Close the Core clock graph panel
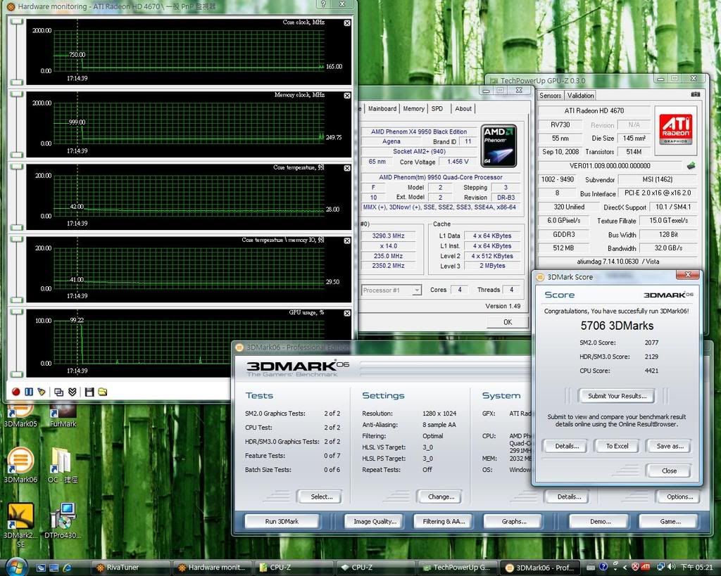The width and height of the screenshot is (721, 576). (x=347, y=23)
